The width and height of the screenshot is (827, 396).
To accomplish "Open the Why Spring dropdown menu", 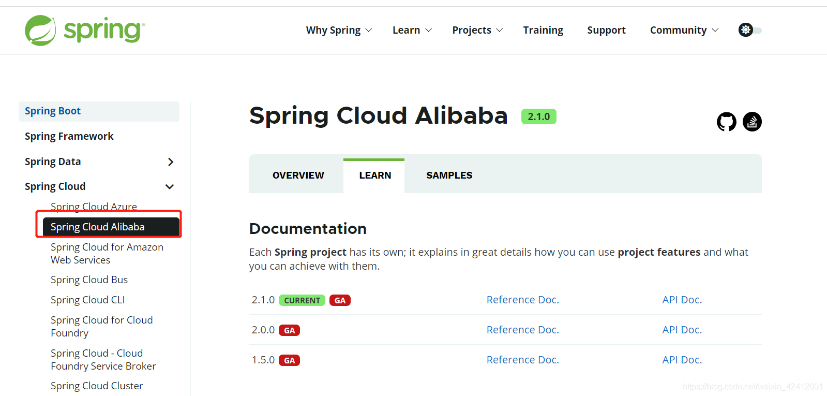I will coord(339,30).
